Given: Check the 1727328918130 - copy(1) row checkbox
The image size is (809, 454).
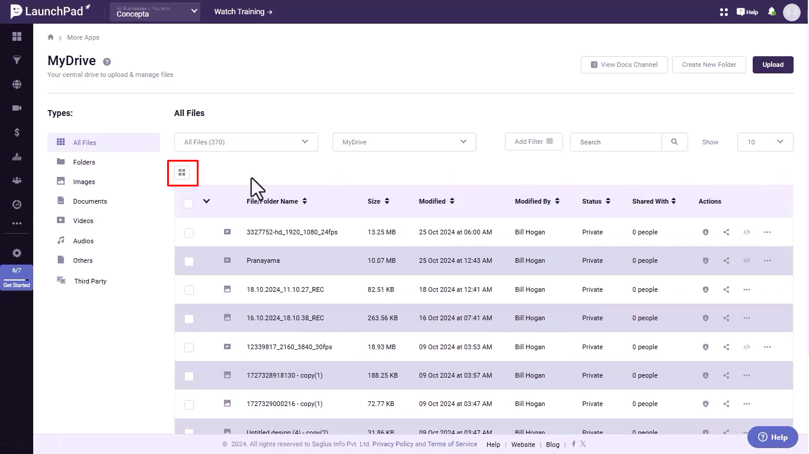Looking at the screenshot, I should 189,376.
